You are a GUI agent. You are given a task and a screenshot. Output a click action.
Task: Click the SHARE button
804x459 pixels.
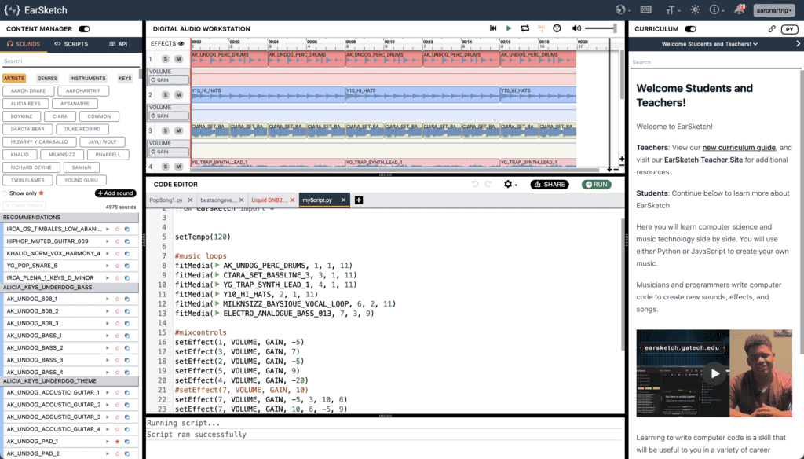tap(549, 185)
